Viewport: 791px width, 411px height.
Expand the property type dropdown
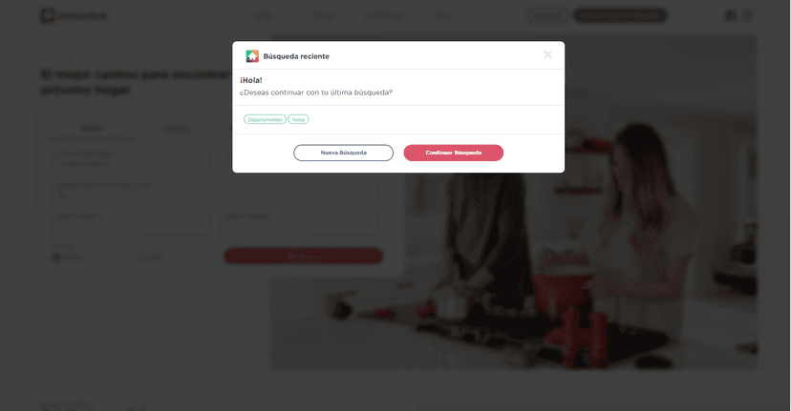coord(132,159)
